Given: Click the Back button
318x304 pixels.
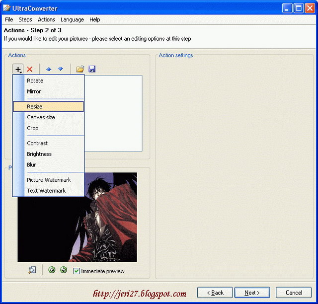Looking at the screenshot, I should pyautogui.click(x=215, y=293).
